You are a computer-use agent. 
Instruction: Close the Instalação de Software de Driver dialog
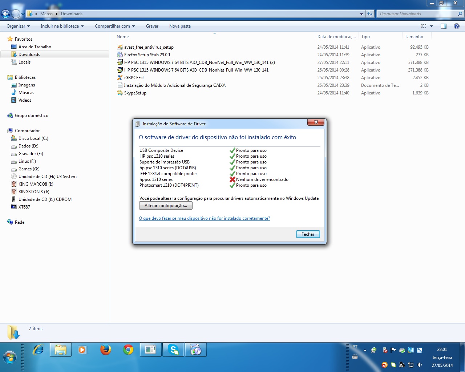316,122
